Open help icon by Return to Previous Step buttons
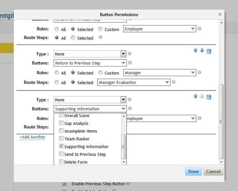 tap(130, 62)
